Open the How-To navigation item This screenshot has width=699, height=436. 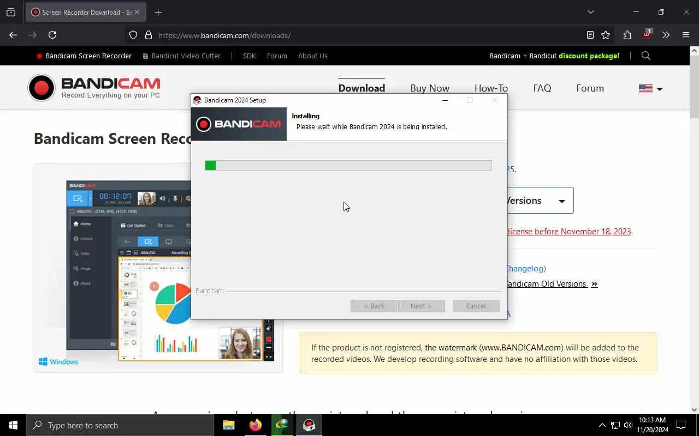click(491, 88)
